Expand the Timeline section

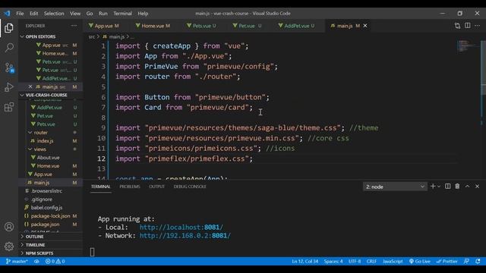click(50, 245)
